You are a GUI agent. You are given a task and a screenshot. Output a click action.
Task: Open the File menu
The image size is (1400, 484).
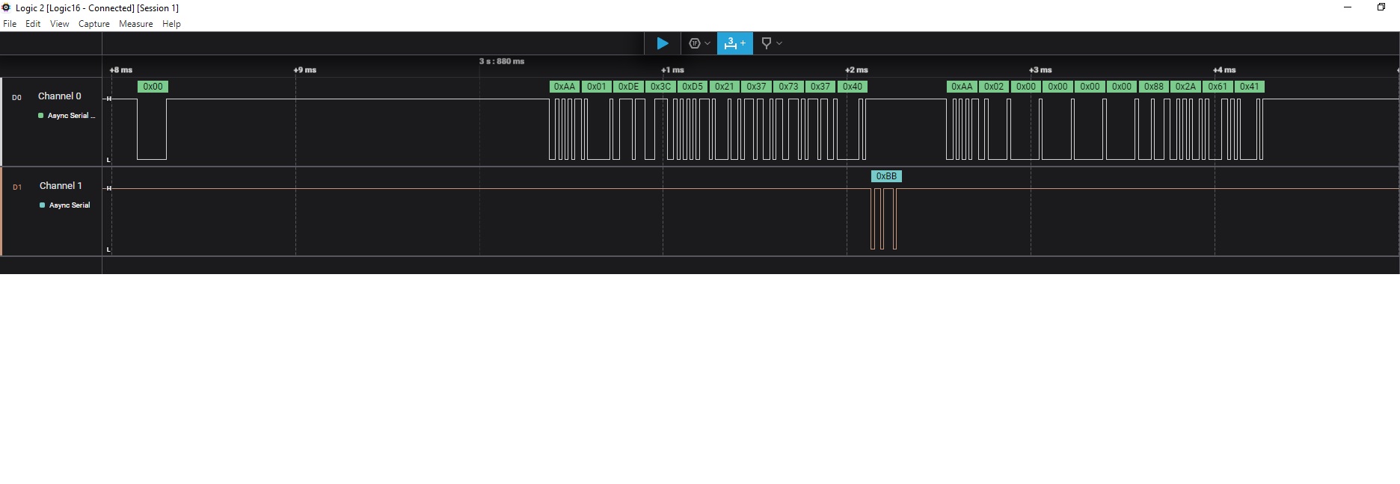[10, 24]
